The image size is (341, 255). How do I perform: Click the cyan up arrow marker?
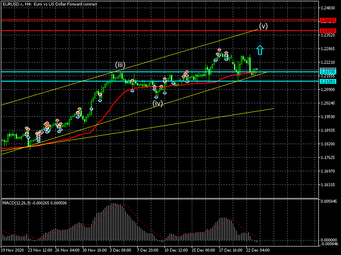point(260,50)
